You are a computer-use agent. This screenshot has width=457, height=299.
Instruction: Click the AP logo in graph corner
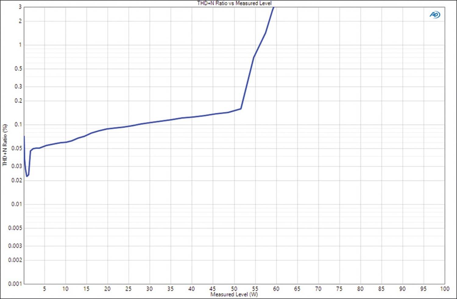click(435, 15)
